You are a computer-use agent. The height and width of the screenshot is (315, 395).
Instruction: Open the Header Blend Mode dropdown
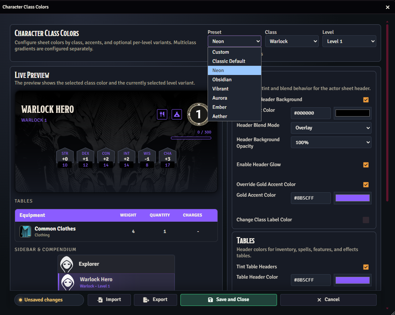click(x=331, y=128)
